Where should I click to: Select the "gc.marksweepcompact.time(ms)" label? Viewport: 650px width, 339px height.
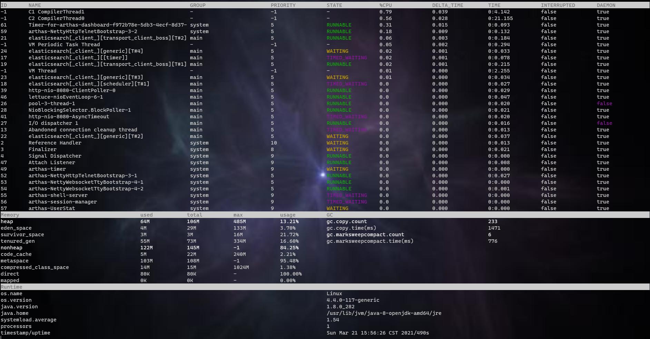pyautogui.click(x=370, y=241)
